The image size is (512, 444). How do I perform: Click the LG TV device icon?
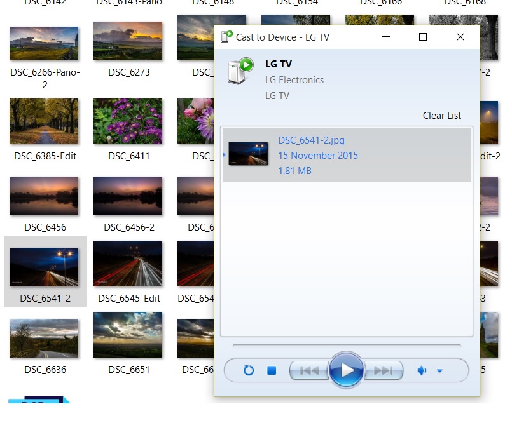click(240, 71)
